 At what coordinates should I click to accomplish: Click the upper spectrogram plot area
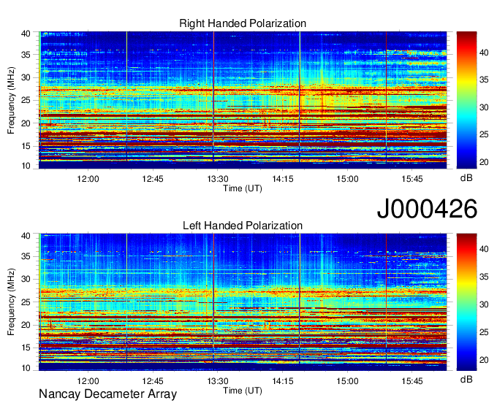pos(243,100)
